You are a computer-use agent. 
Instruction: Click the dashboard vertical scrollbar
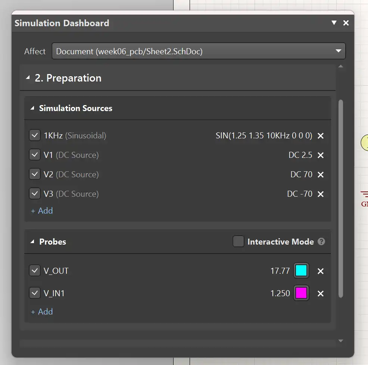click(340, 198)
